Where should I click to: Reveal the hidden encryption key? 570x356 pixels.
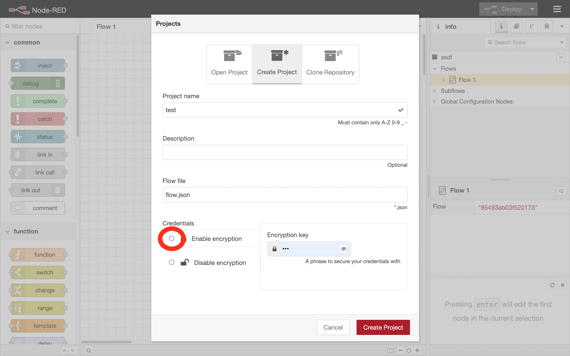pos(343,249)
